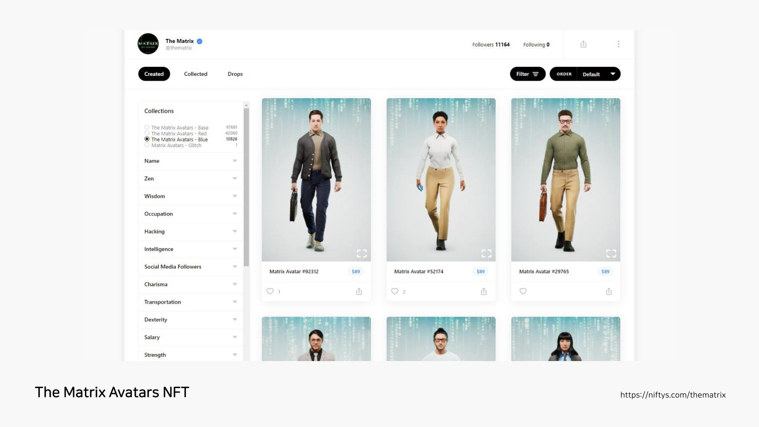Share Matrix Avatar #52174
Screen dimensions: 759x427
(x=484, y=291)
